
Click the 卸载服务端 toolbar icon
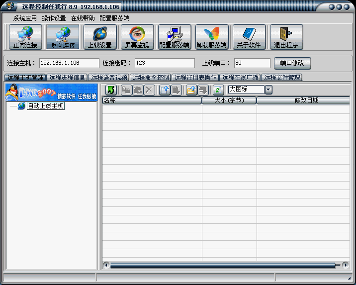coord(212,37)
